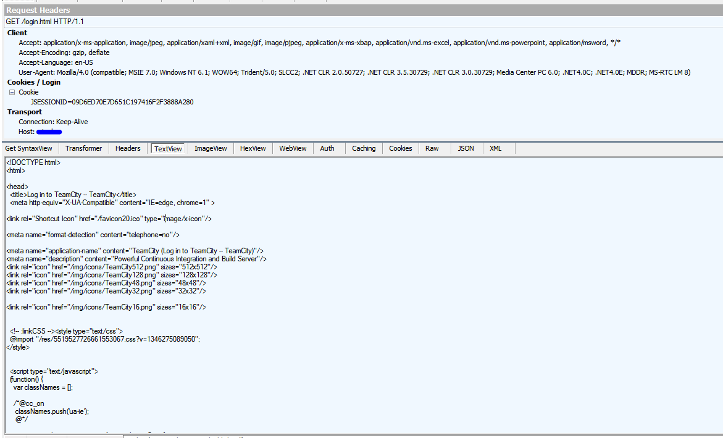Click the format-detection meta tag line

(93, 235)
